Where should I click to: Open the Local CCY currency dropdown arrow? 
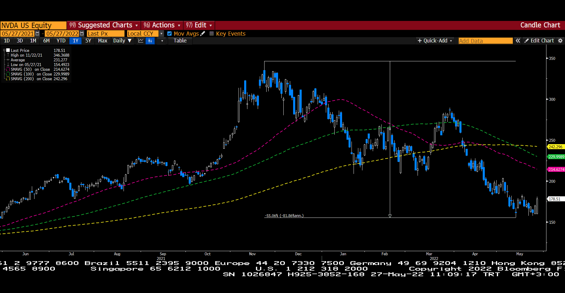coord(161,34)
